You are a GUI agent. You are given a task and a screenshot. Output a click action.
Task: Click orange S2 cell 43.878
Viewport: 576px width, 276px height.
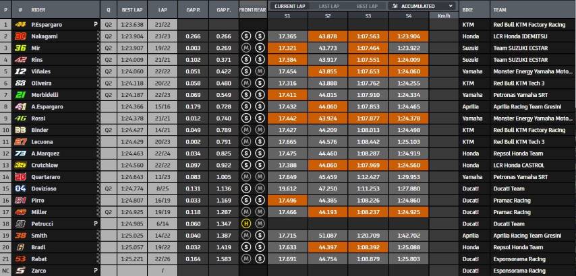click(328, 36)
